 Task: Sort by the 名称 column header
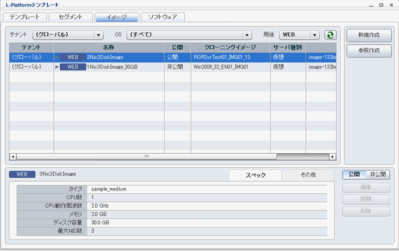(109, 47)
